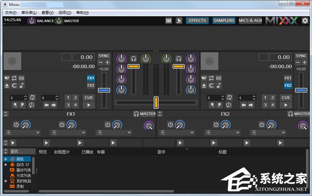Viewport: 312px width, 196px height.
Task: Enable first FX1 effect power button
Action: [x=16, y=125]
